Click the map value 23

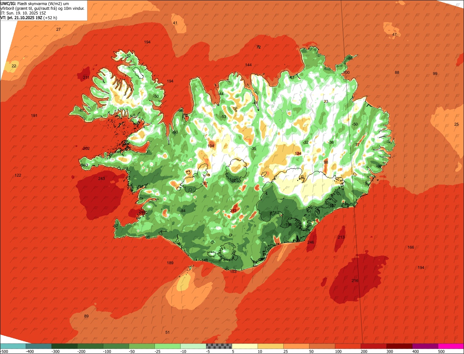pyautogui.click(x=326, y=101)
